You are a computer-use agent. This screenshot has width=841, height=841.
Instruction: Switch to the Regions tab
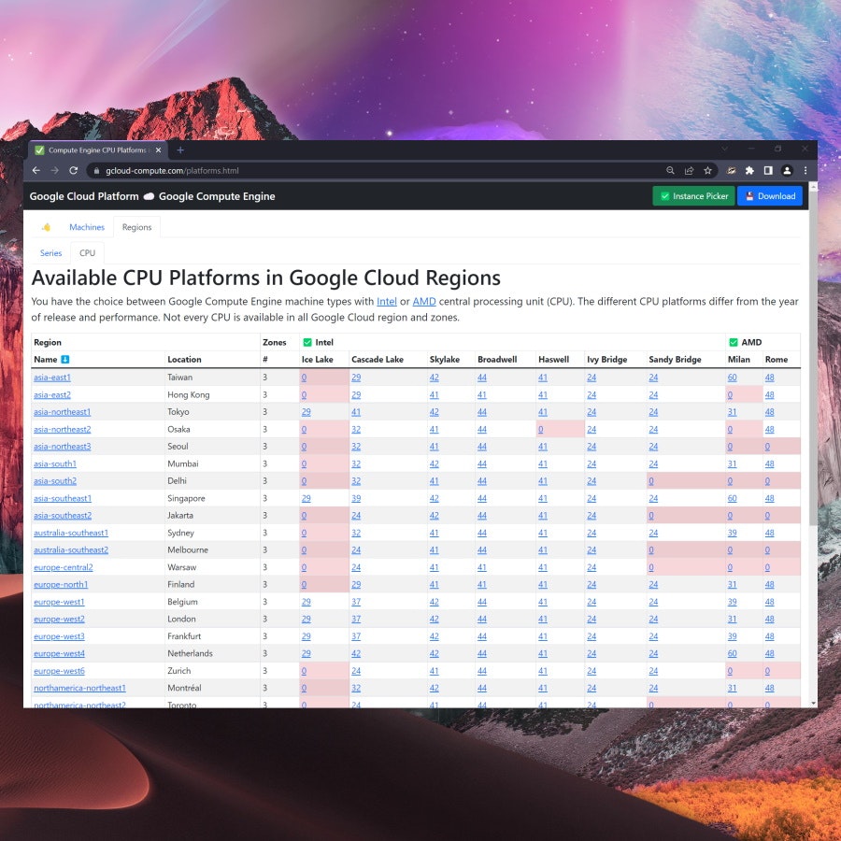[136, 227]
